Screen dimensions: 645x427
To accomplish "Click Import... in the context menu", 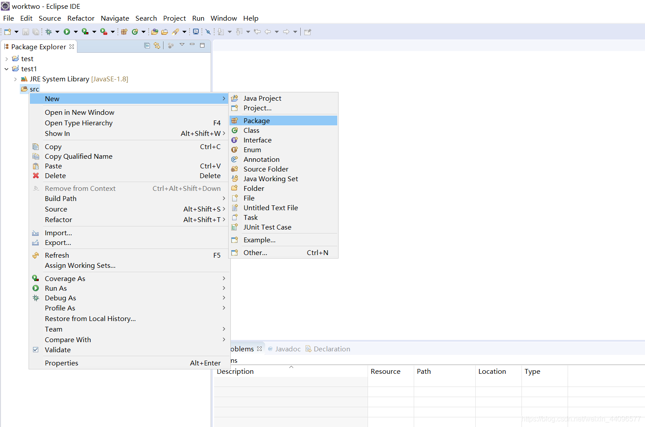I will [x=129, y=233].
